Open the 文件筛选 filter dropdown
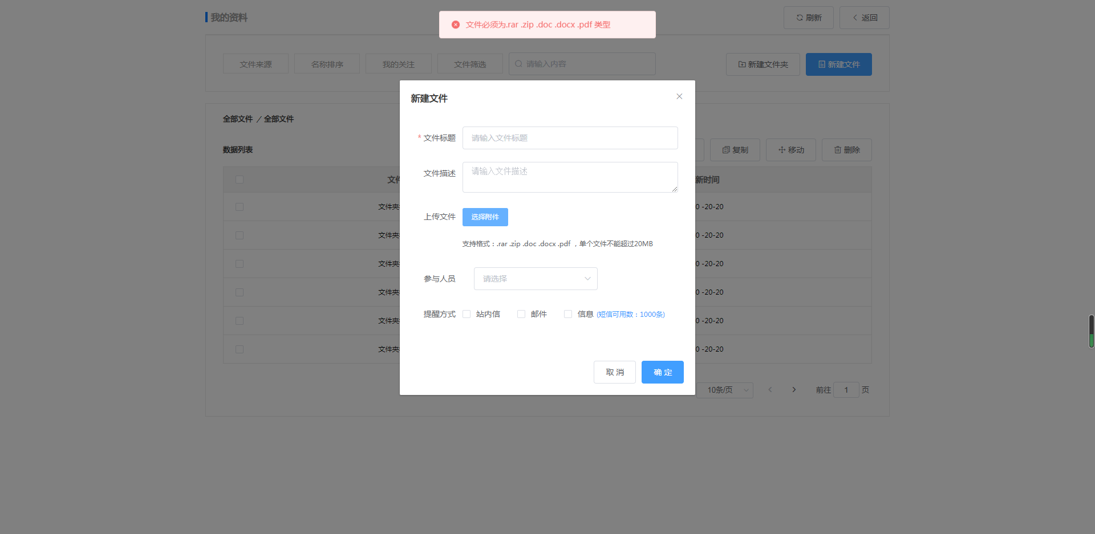Viewport: 1095px width, 534px height. coord(469,63)
